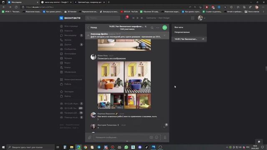Viewport: 267px width, 150px height.
Task: Skip to next track in header player
Action: [142, 18]
